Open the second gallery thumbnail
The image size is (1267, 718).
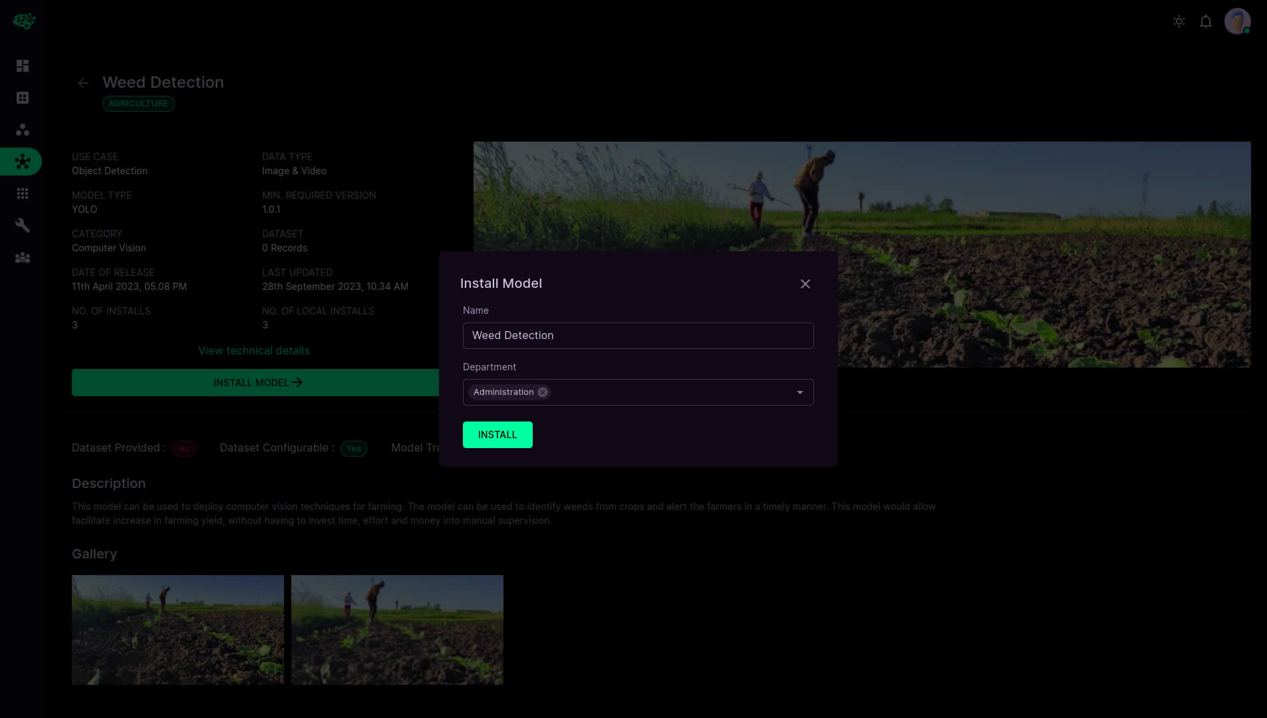(x=397, y=630)
